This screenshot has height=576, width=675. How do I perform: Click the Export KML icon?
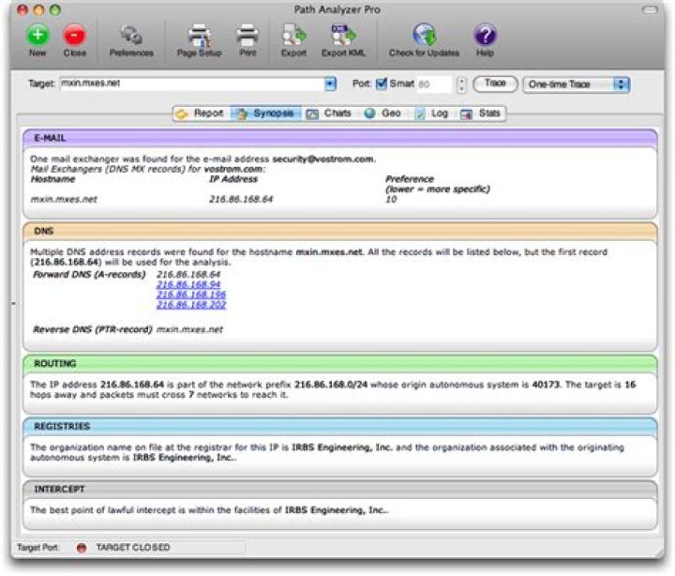[343, 36]
